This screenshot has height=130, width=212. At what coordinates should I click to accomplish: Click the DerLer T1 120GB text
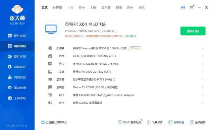96,87
